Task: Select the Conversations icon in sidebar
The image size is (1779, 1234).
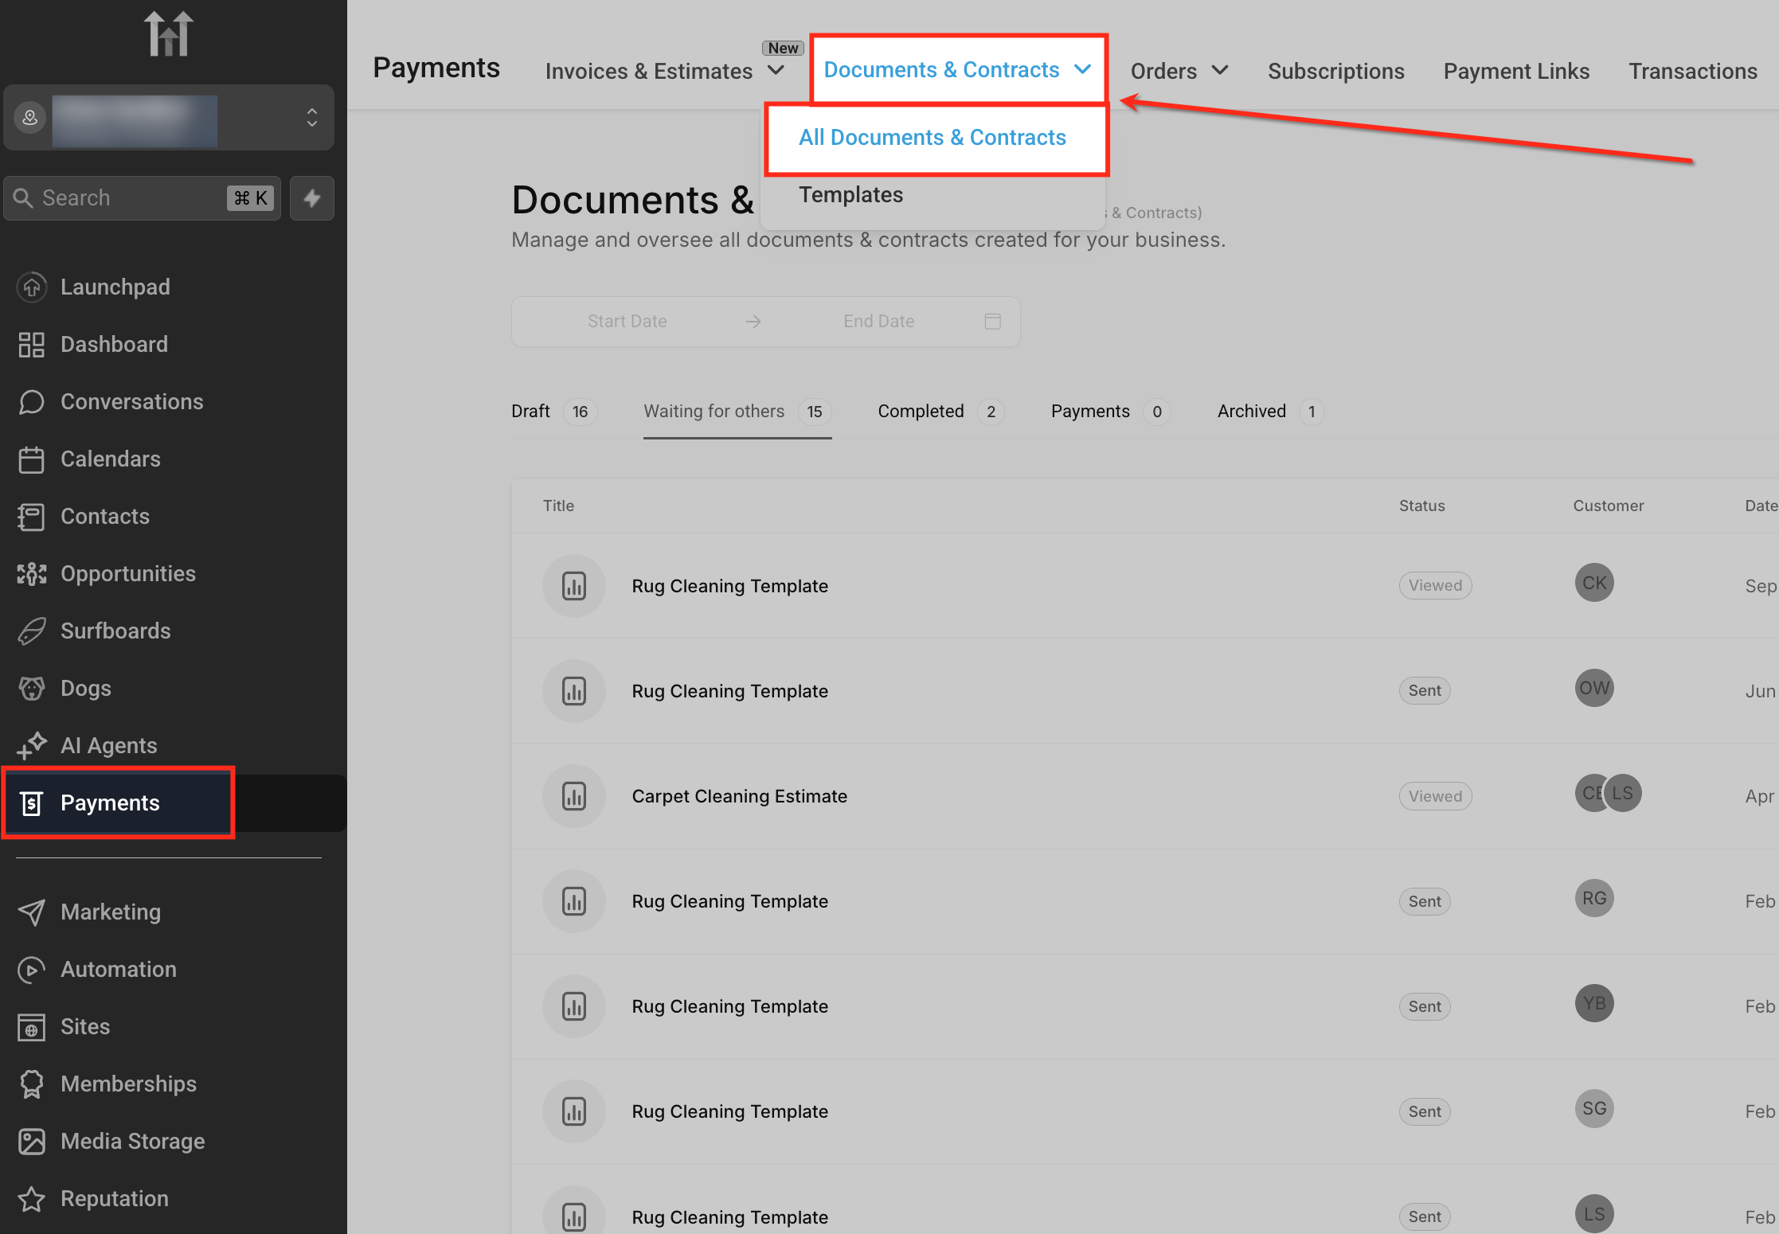Action: [32, 402]
